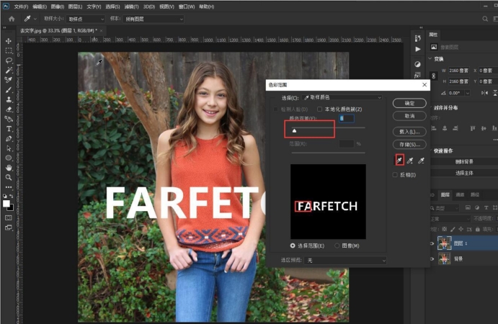The width and height of the screenshot is (498, 324).
Task: Filter layers by Type layer icon
Action: click(x=486, y=208)
